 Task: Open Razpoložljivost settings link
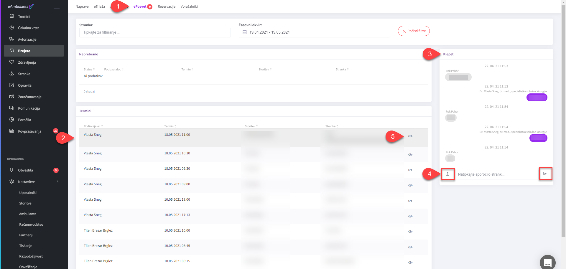(x=31, y=256)
